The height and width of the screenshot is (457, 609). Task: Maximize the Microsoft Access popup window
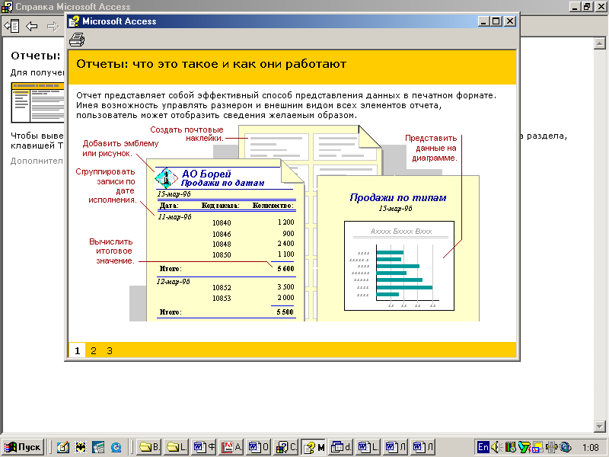click(496, 21)
